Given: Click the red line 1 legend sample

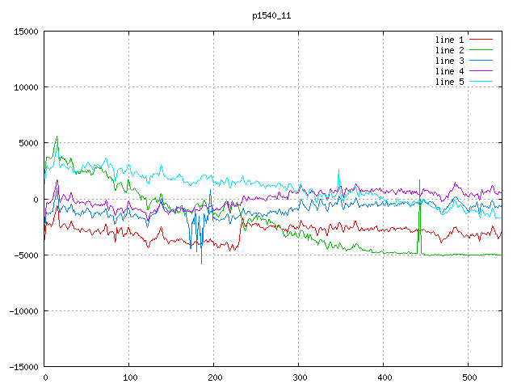Looking at the screenshot, I should click(481, 40).
